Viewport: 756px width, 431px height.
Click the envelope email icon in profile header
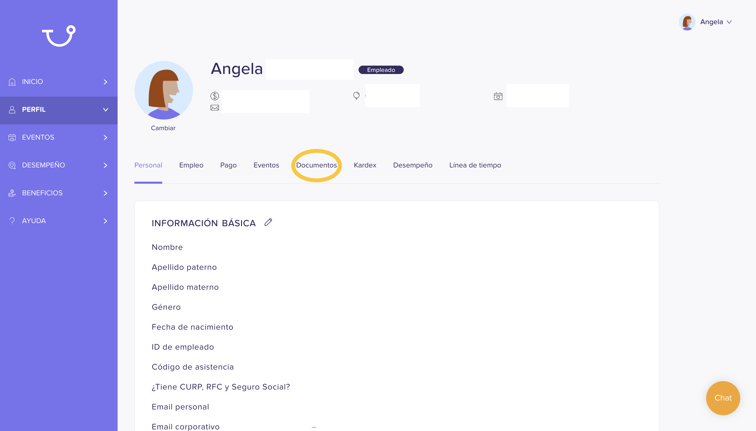tap(215, 108)
